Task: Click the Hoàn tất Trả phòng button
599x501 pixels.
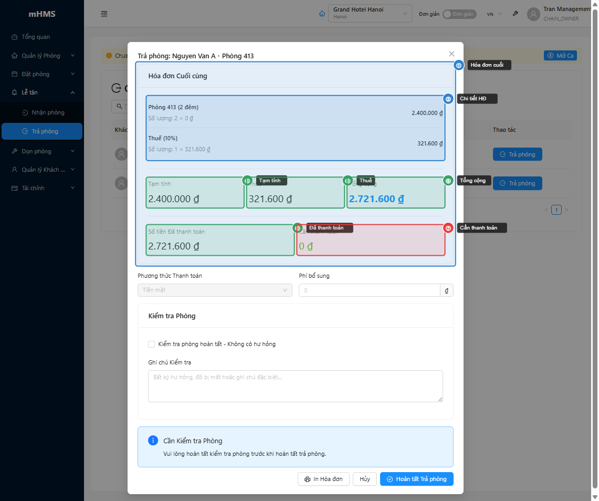Action: pyautogui.click(x=416, y=479)
